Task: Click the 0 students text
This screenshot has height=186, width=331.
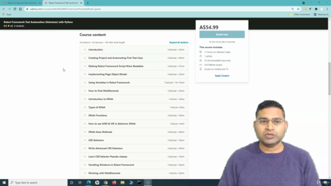Action: coord(19,26)
